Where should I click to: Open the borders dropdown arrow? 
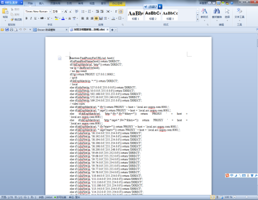point(123,18)
